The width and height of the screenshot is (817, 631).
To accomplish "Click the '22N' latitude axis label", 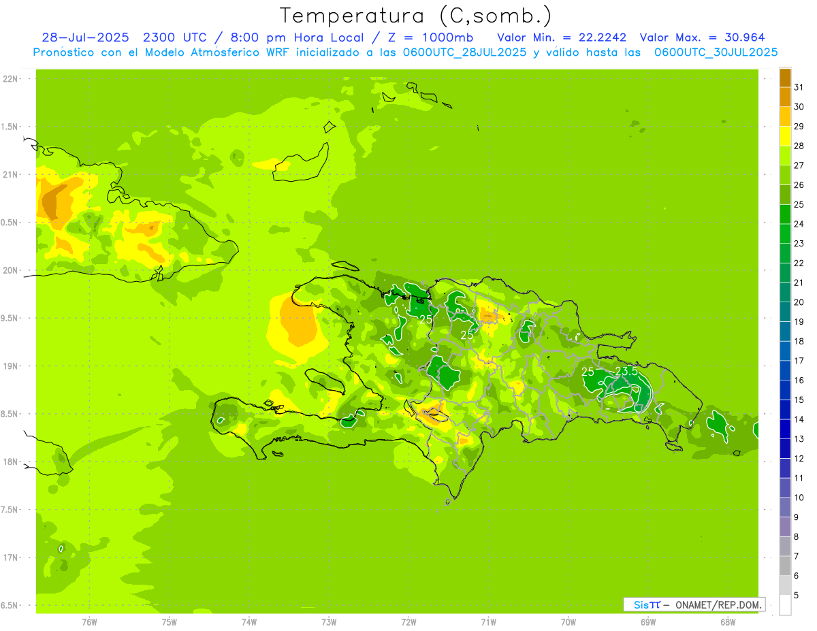I will [x=10, y=79].
